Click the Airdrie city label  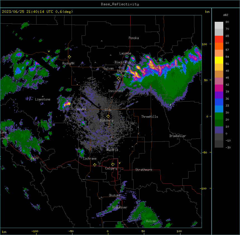[x=112, y=150]
